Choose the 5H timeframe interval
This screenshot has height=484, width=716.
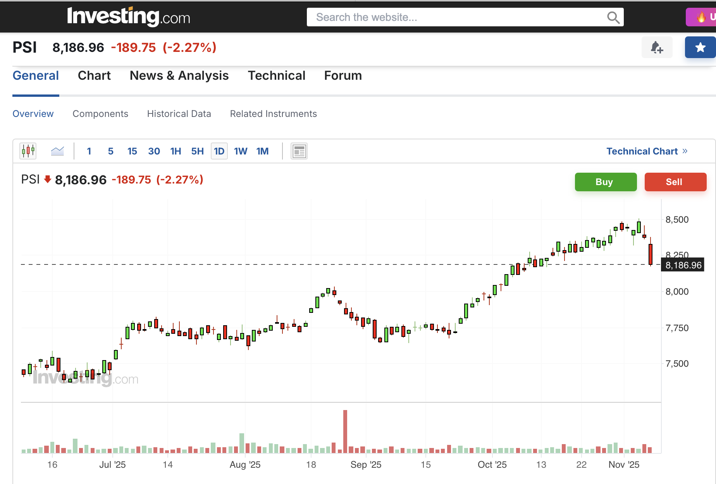coord(197,151)
